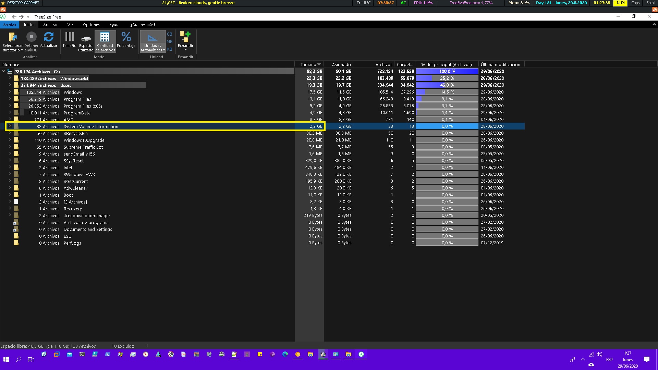Screen dimensions: 658x370
Task: Expand the Program Files folder node
Action: [x=10, y=99]
